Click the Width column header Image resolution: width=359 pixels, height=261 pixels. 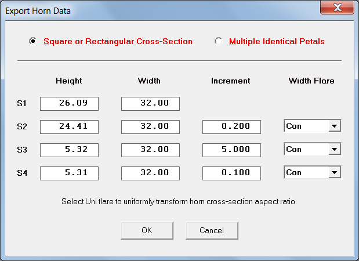pyautogui.click(x=149, y=81)
